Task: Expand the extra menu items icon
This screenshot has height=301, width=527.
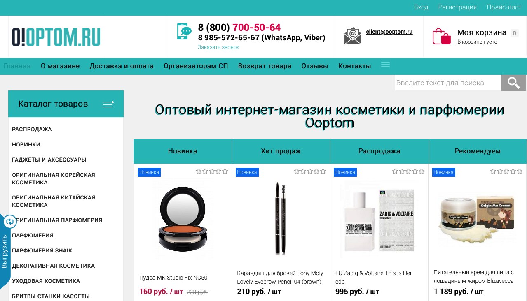Action: click(x=385, y=64)
